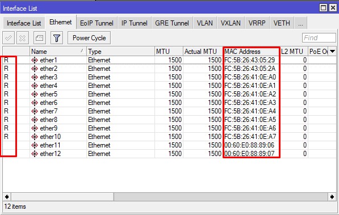Image resolution: width=339 pixels, height=215 pixels.
Task: Click the Comment toolbar icon
Action: pos(40,38)
